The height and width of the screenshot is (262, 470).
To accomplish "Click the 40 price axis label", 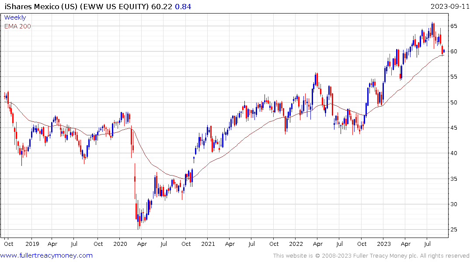I will 453,153.
